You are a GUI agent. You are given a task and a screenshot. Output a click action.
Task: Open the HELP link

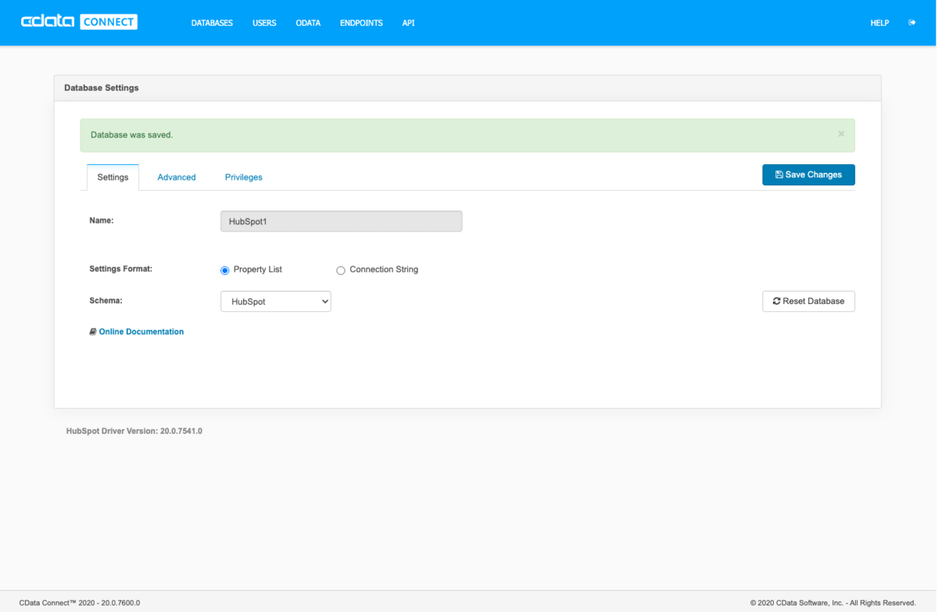(x=879, y=23)
